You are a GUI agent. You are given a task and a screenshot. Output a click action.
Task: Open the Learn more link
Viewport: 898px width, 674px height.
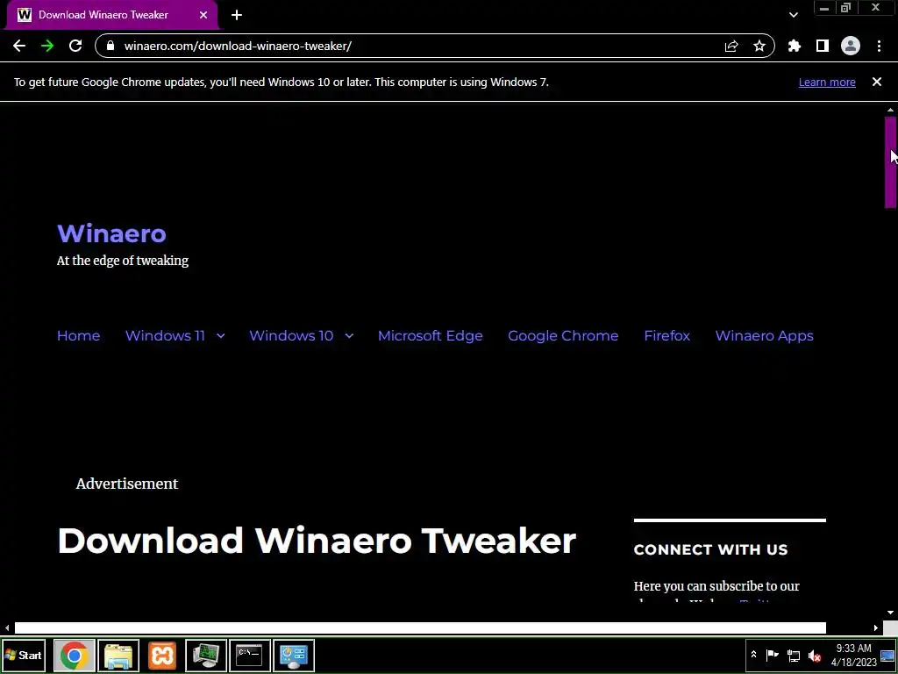827,82
